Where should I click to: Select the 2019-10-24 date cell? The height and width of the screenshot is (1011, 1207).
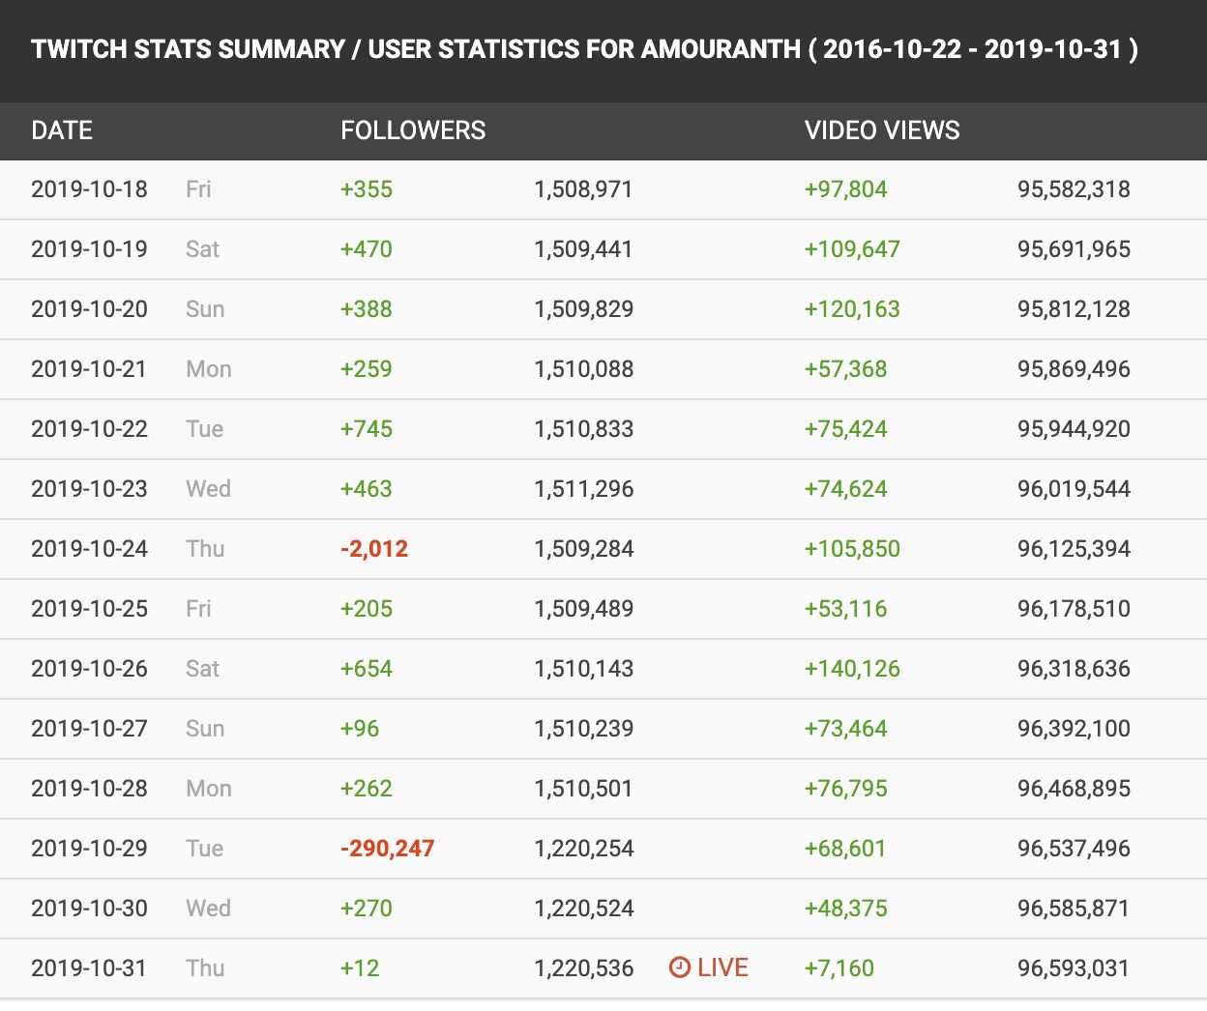[x=89, y=549]
